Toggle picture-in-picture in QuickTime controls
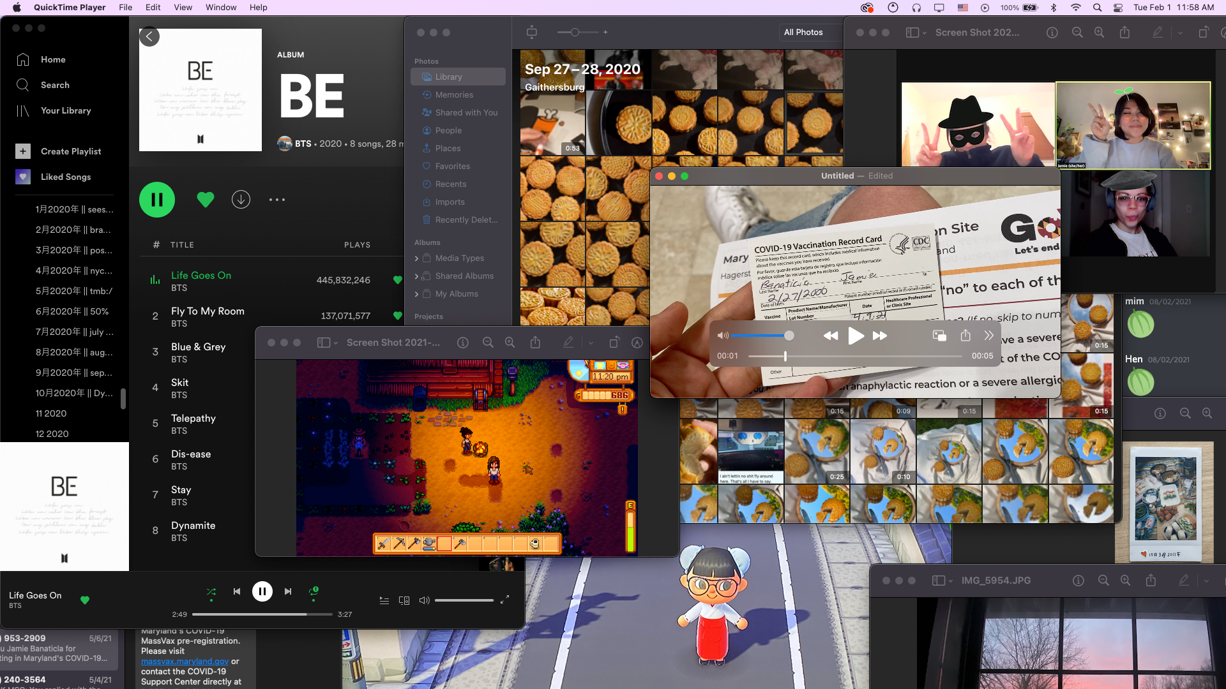The height and width of the screenshot is (689, 1226). coord(939,336)
